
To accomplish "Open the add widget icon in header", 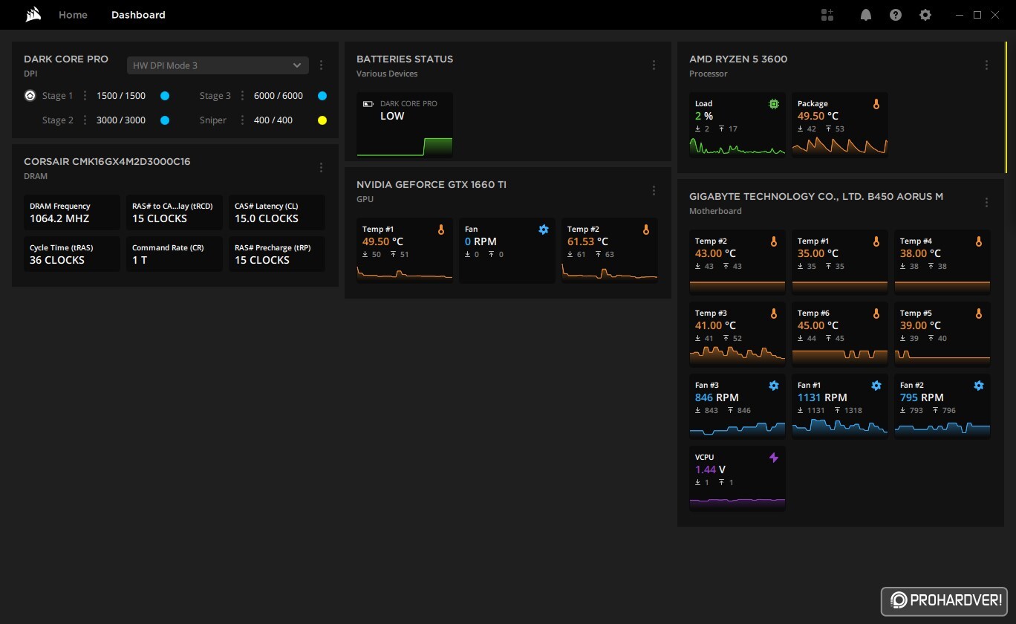I will 827,15.
